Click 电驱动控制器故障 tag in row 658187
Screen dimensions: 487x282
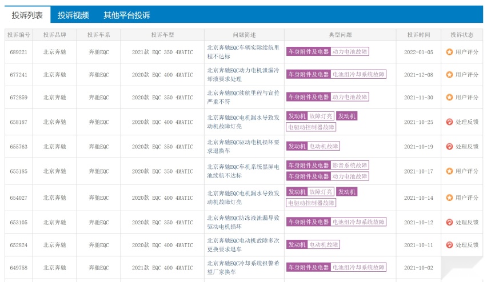point(311,127)
